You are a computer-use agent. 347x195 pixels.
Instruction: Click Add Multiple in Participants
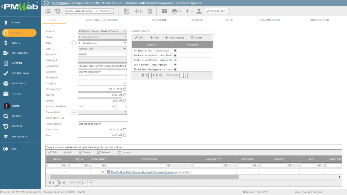pyautogui.click(x=175, y=38)
